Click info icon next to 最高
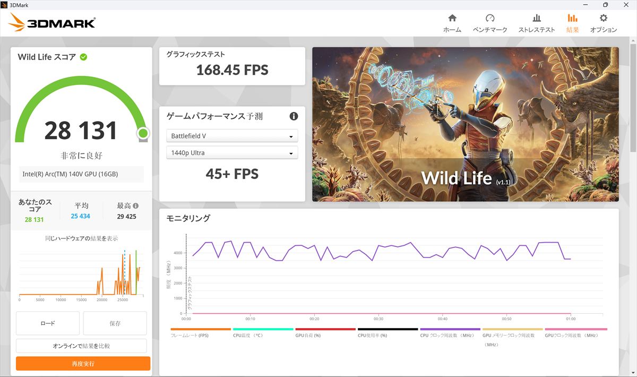 135,205
